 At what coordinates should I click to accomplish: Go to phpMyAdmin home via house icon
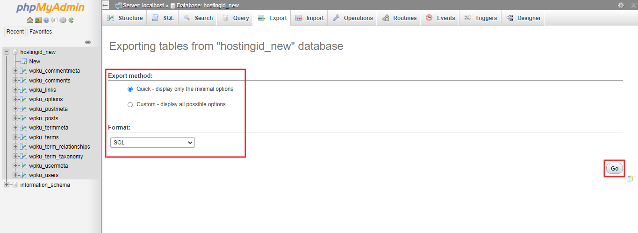point(30,20)
